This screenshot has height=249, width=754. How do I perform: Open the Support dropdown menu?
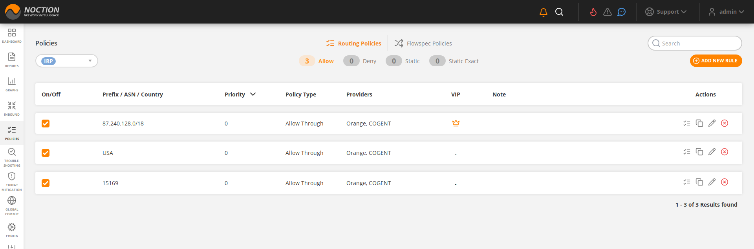(666, 12)
